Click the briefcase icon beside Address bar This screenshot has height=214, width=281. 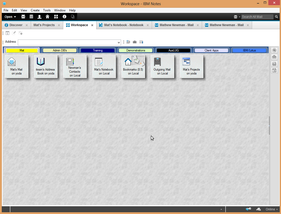[135, 42]
